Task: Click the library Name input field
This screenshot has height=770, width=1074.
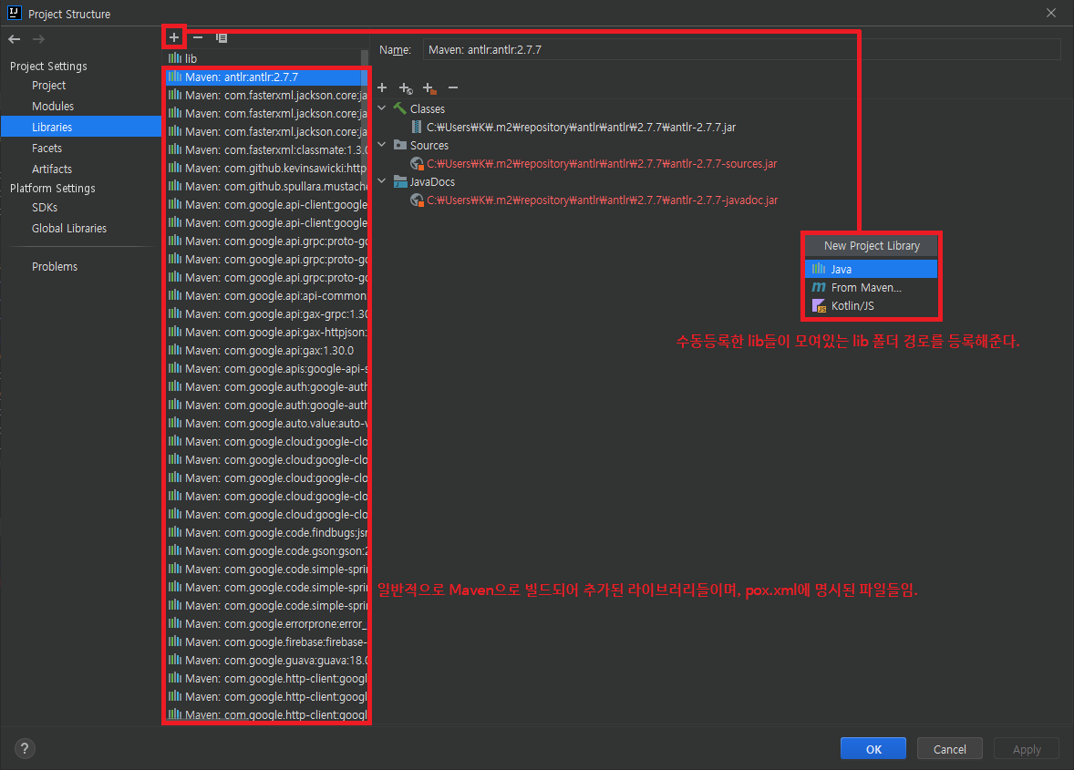Action: [741, 49]
